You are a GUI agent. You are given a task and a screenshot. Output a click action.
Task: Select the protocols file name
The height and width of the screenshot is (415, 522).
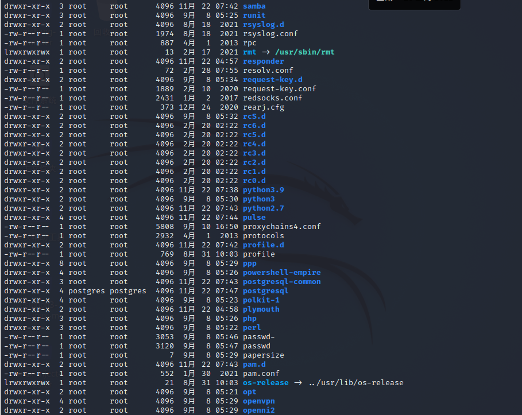point(264,236)
